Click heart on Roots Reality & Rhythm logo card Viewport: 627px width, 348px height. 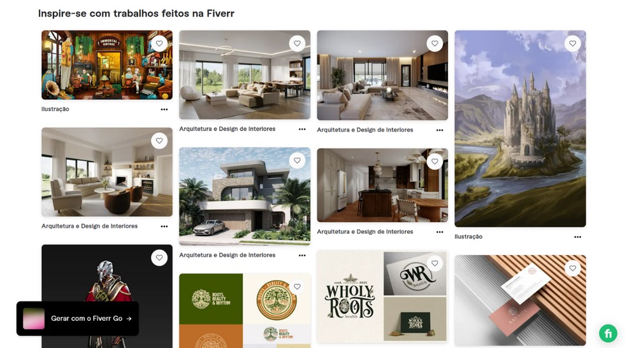click(x=297, y=286)
